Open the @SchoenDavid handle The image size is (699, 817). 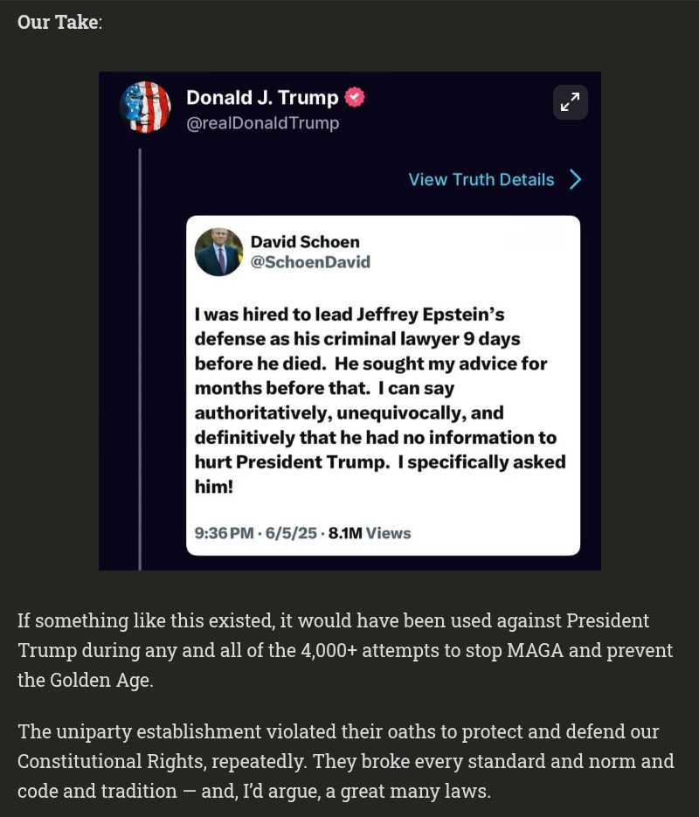tap(310, 262)
